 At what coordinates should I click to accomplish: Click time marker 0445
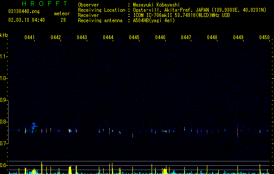[134, 37]
